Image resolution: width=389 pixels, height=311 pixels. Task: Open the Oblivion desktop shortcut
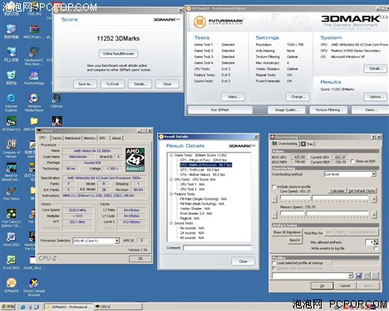click(57, 101)
